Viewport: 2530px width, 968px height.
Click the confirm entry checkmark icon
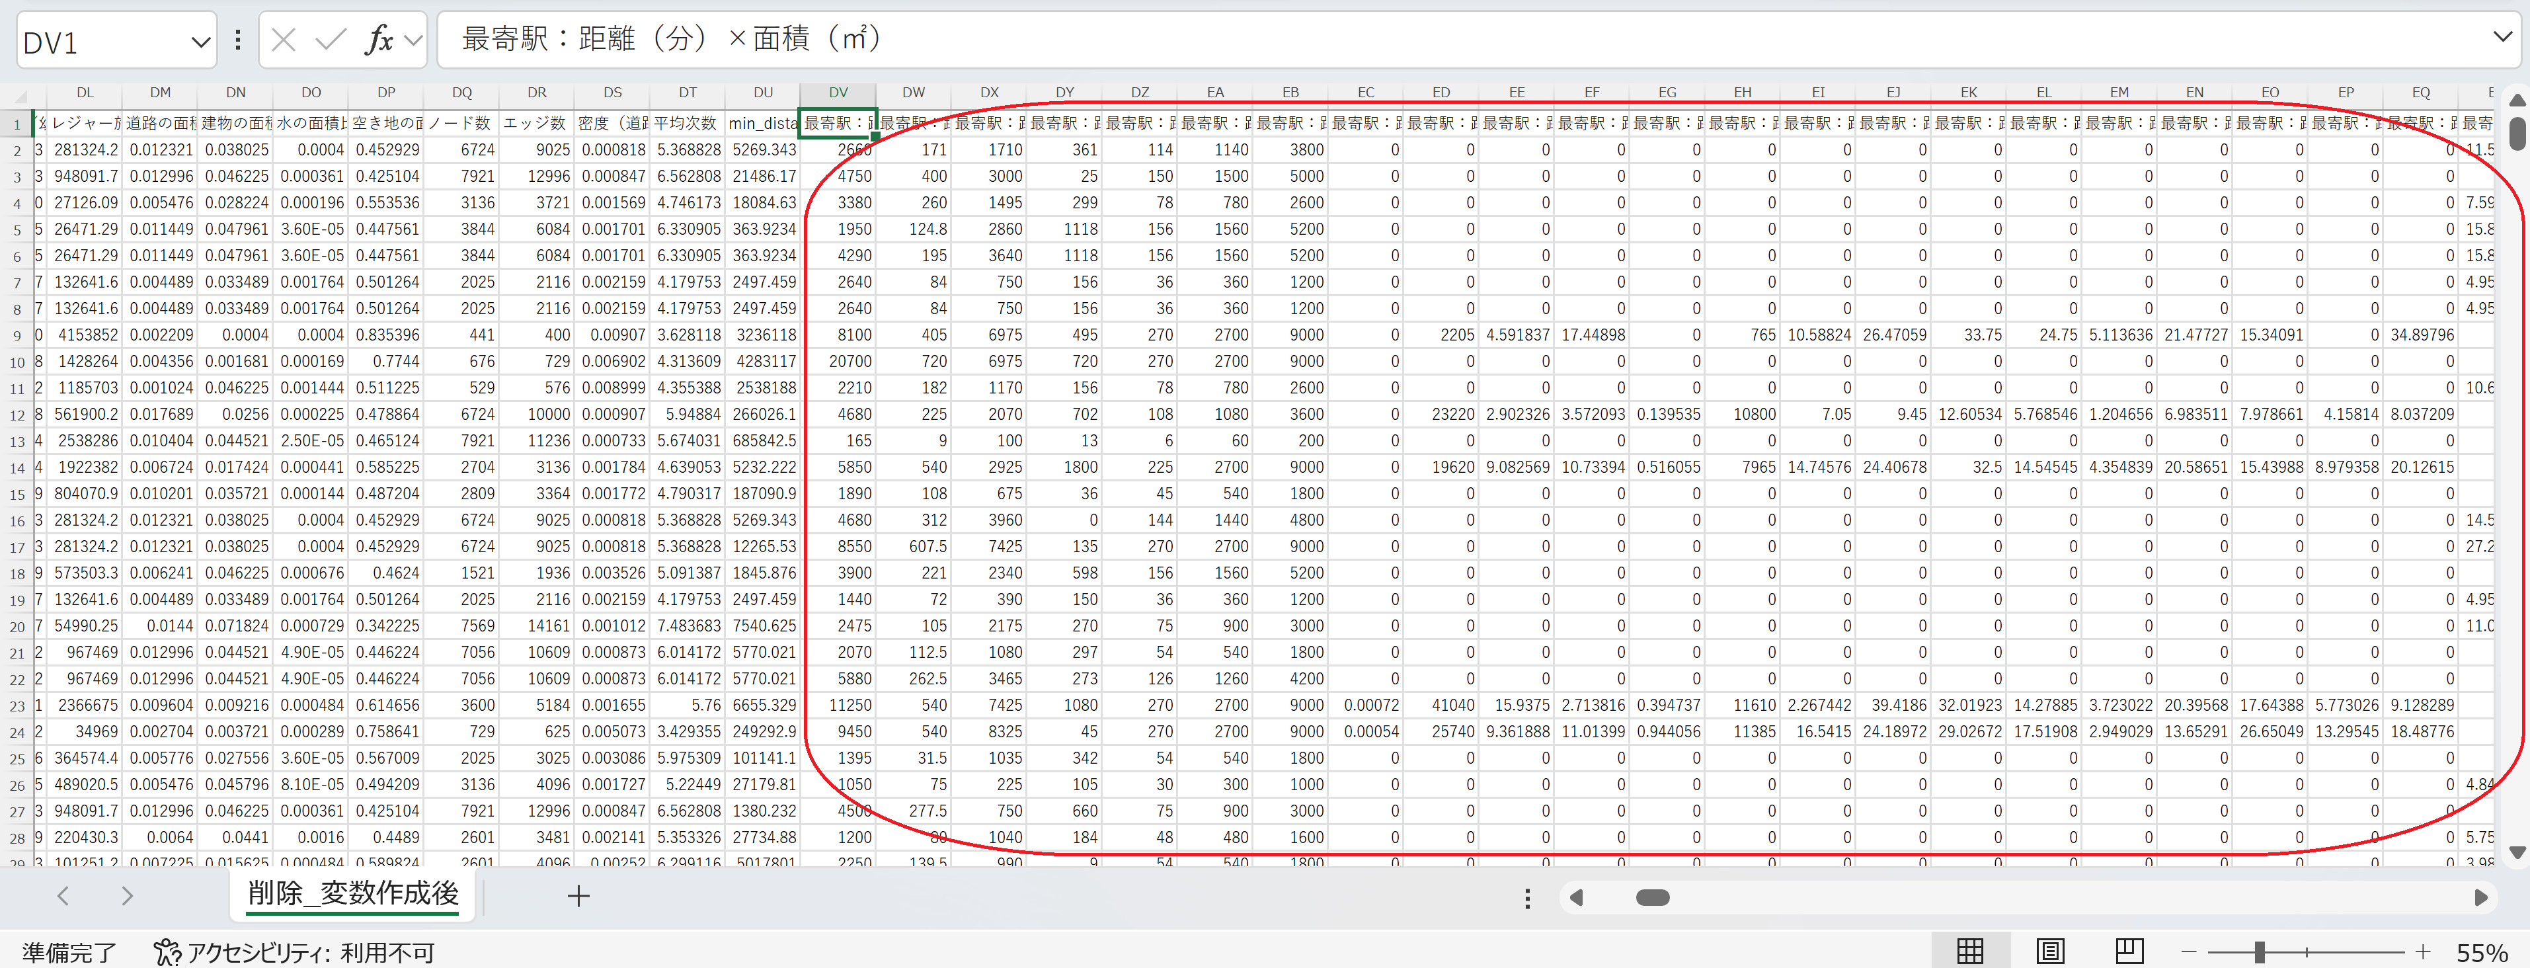point(331,40)
